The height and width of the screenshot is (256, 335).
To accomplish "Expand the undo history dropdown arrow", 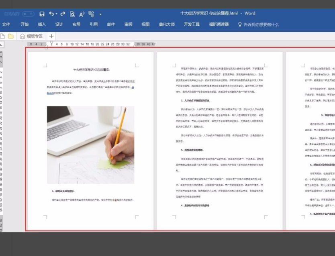I will click(x=57, y=14).
